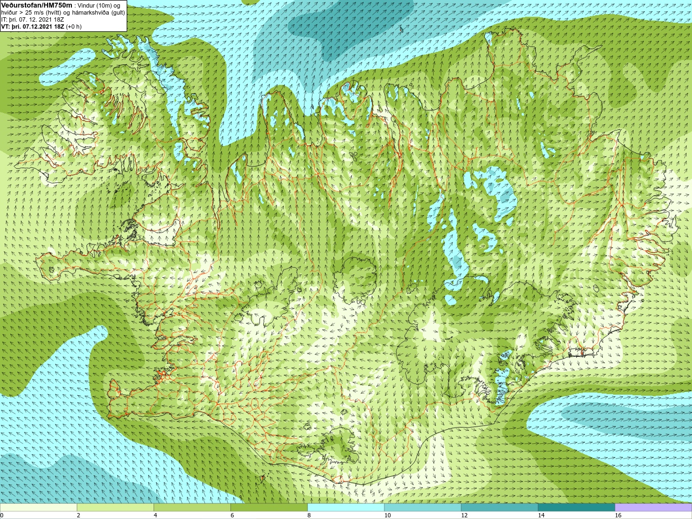Click the legend scale label "14"
The width and height of the screenshot is (692, 519).
541,515
